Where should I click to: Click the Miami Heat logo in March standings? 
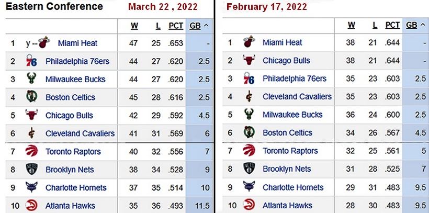44,43
